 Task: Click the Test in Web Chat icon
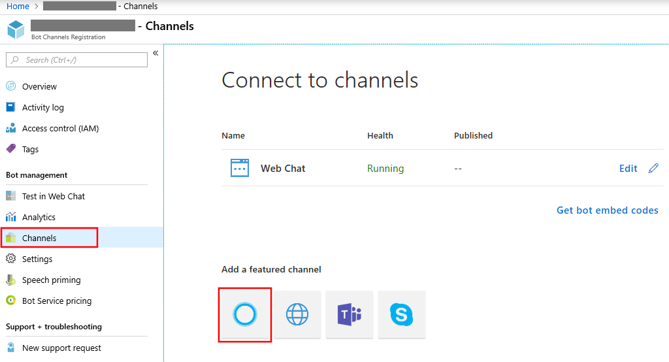pyautogui.click(x=10, y=196)
